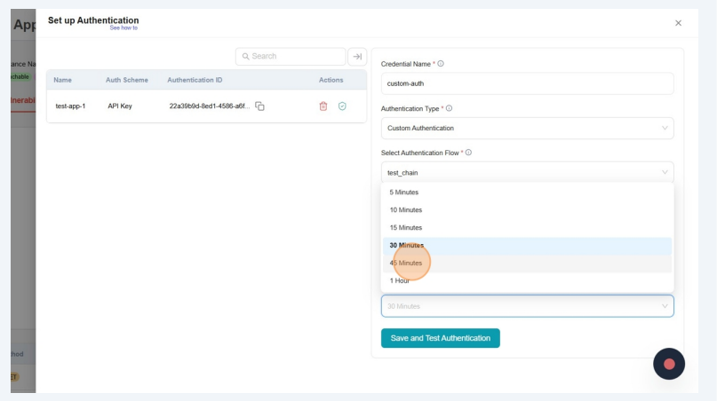Select the 5 Minutes option
The image size is (717, 401).
404,193
